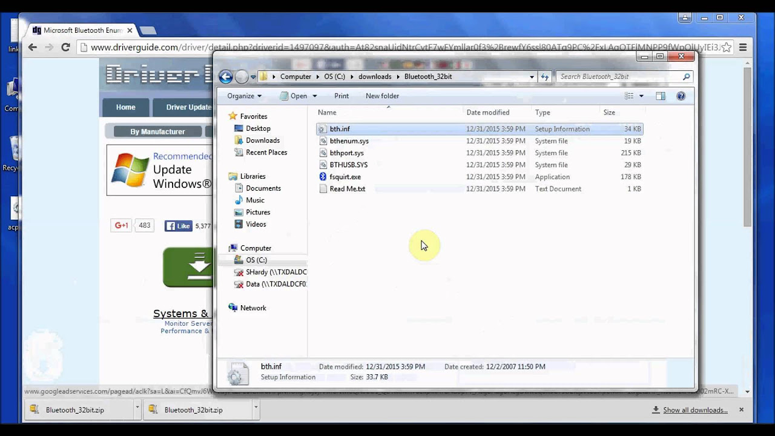Open the SHardy network drive
775x436 pixels.
(276, 272)
